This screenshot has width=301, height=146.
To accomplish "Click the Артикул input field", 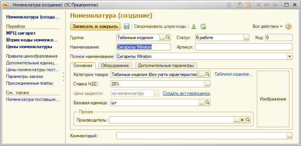I will click(x=244, y=47).
